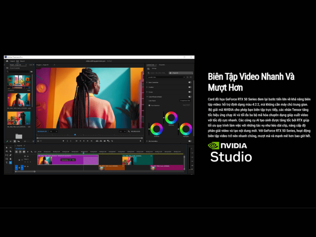Select the Track Select Forward tool
Screen dimensions: 316x237
(x=11, y=147)
